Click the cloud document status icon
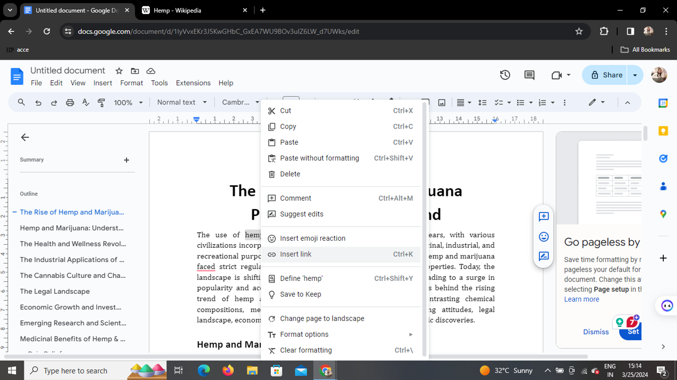Viewport: 677px width, 380px height. (151, 71)
